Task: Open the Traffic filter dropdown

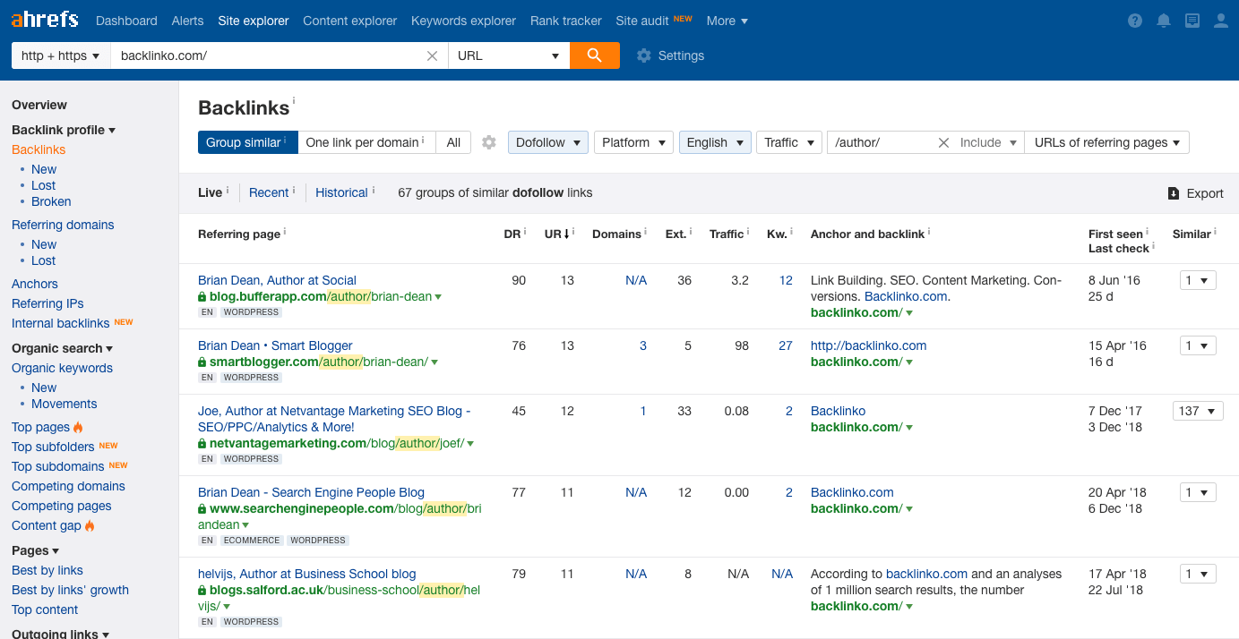Action: 788,142
